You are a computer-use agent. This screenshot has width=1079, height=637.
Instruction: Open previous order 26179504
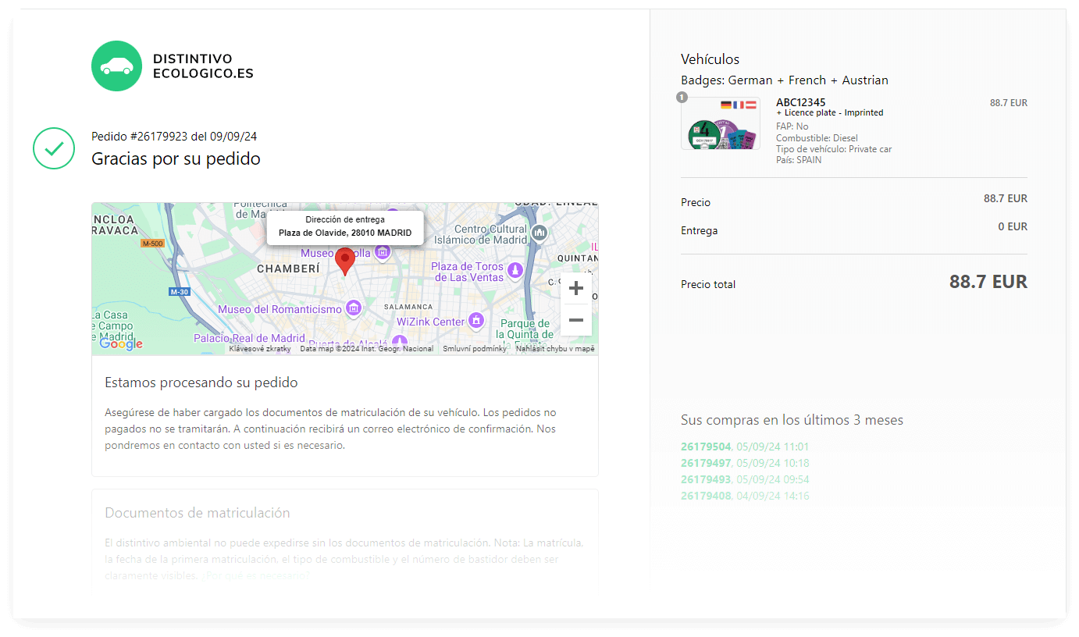pos(706,447)
